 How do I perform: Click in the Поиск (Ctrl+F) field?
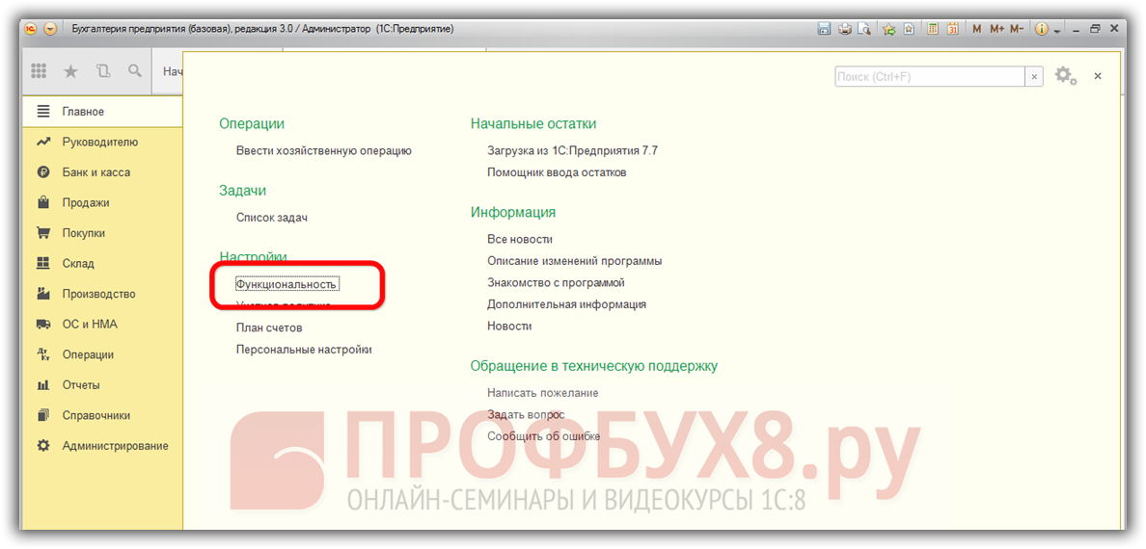930,76
